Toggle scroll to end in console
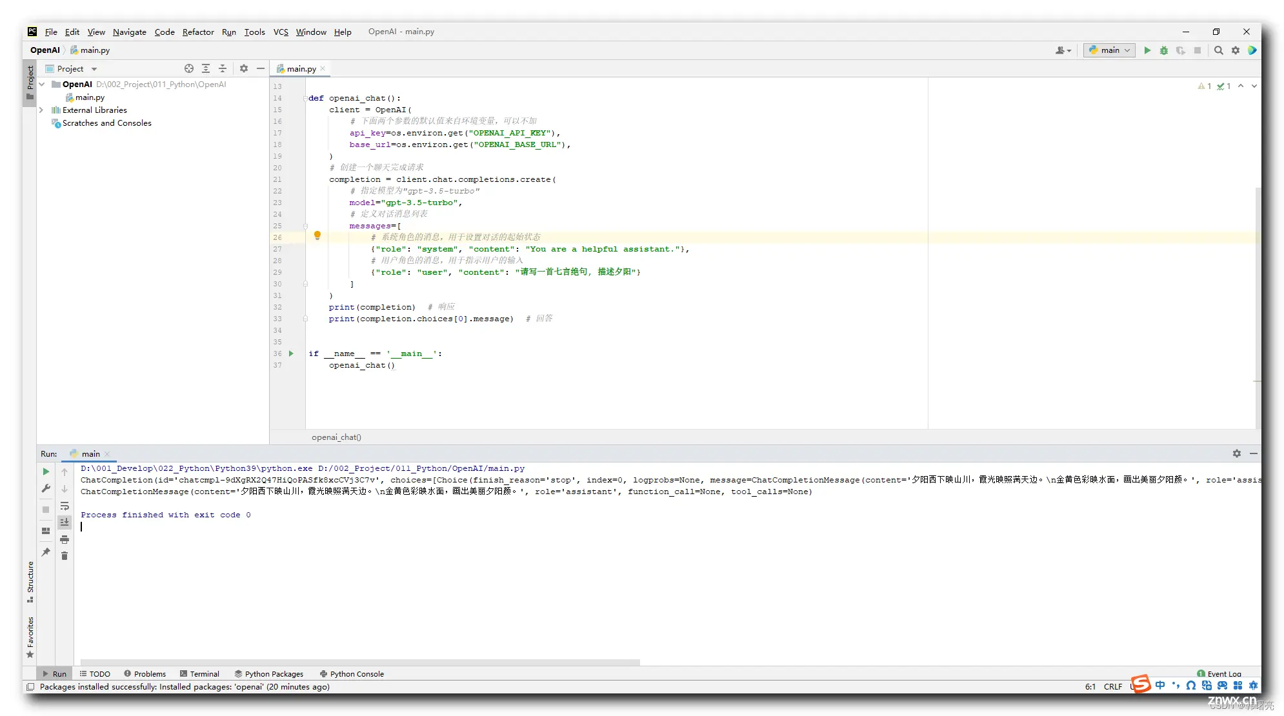1284x716 pixels. click(x=65, y=522)
